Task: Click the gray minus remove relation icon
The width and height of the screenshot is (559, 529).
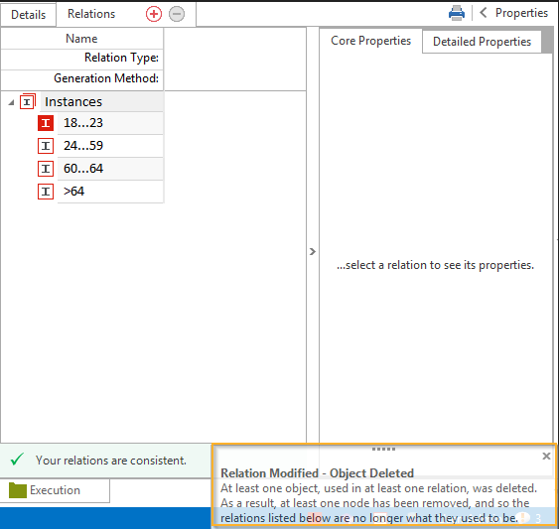Action: coord(177,14)
